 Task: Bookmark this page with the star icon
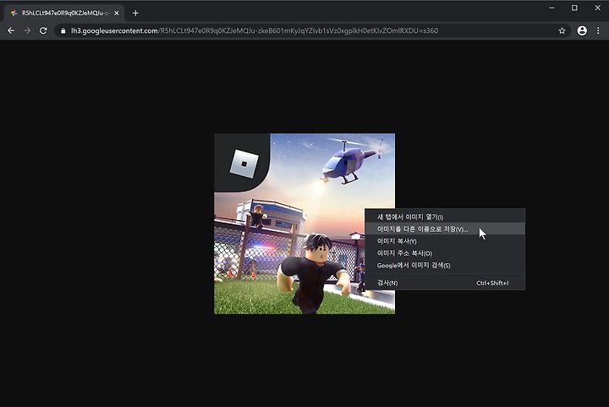point(562,30)
